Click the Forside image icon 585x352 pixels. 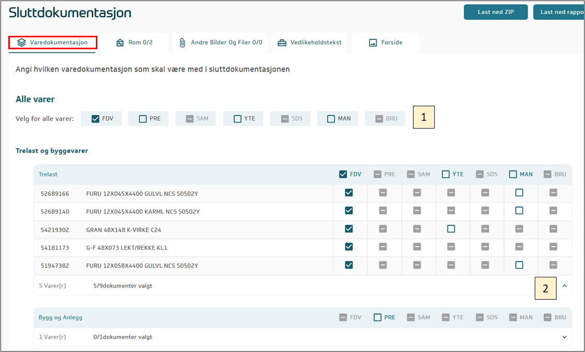coord(373,43)
